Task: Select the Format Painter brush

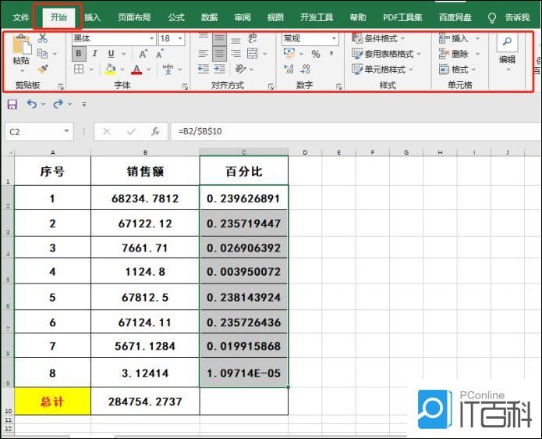Action: 42,69
